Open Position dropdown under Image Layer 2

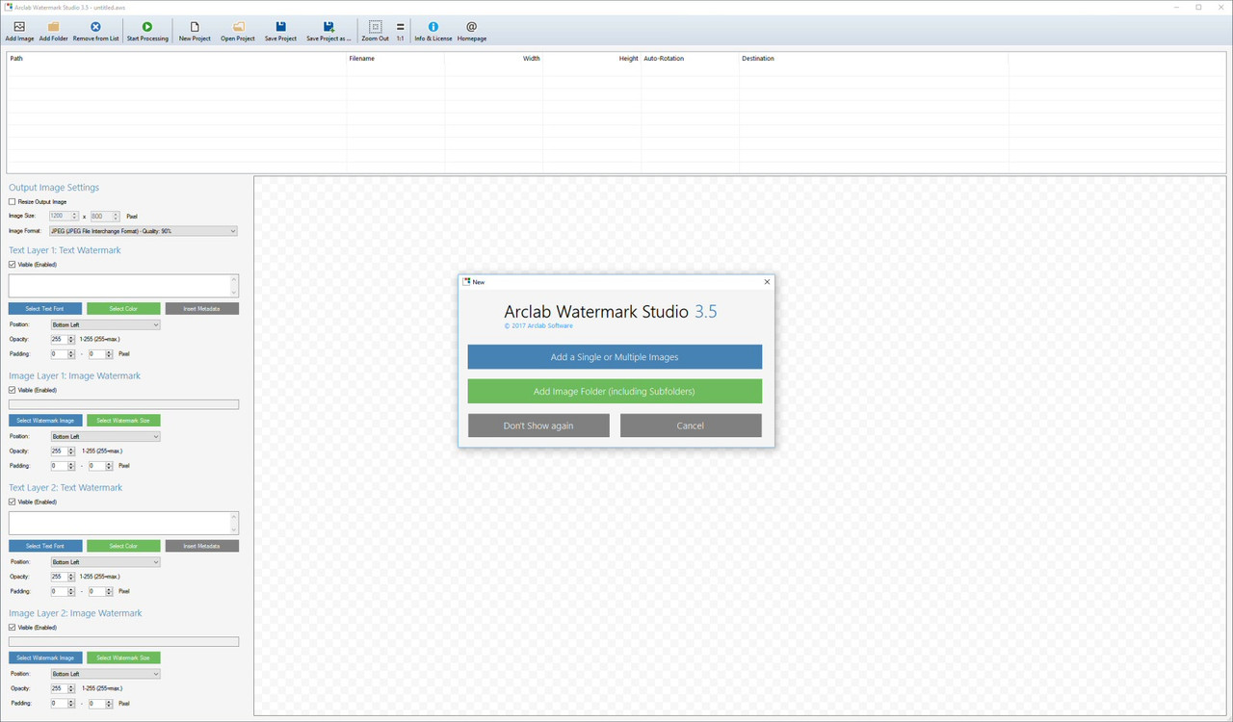click(105, 674)
